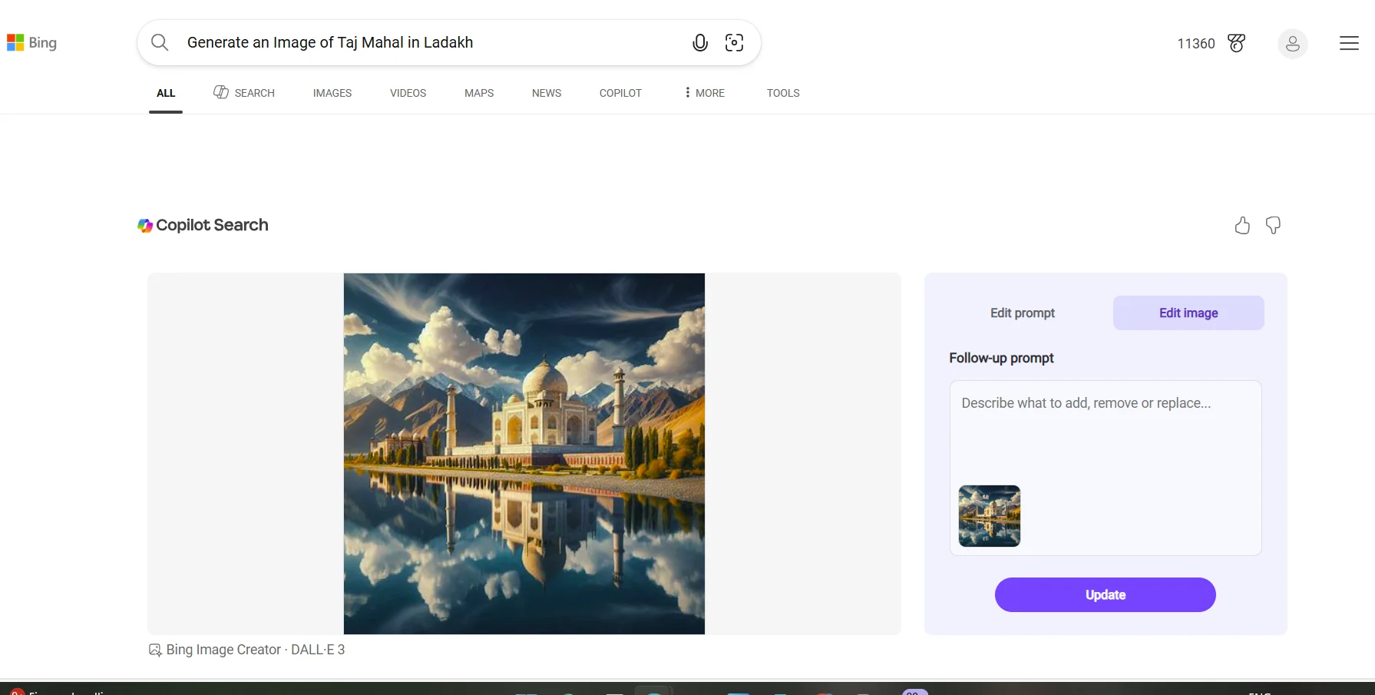
Task: Click Bing Image Creator · DALL·E 3 link
Action: 256,650
